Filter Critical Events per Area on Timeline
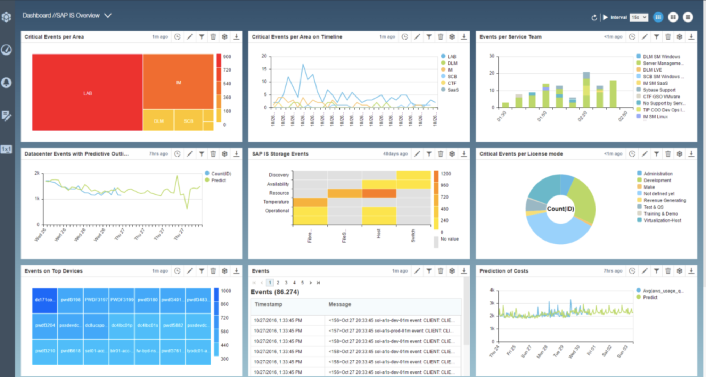This screenshot has width=706, height=377. click(x=429, y=37)
